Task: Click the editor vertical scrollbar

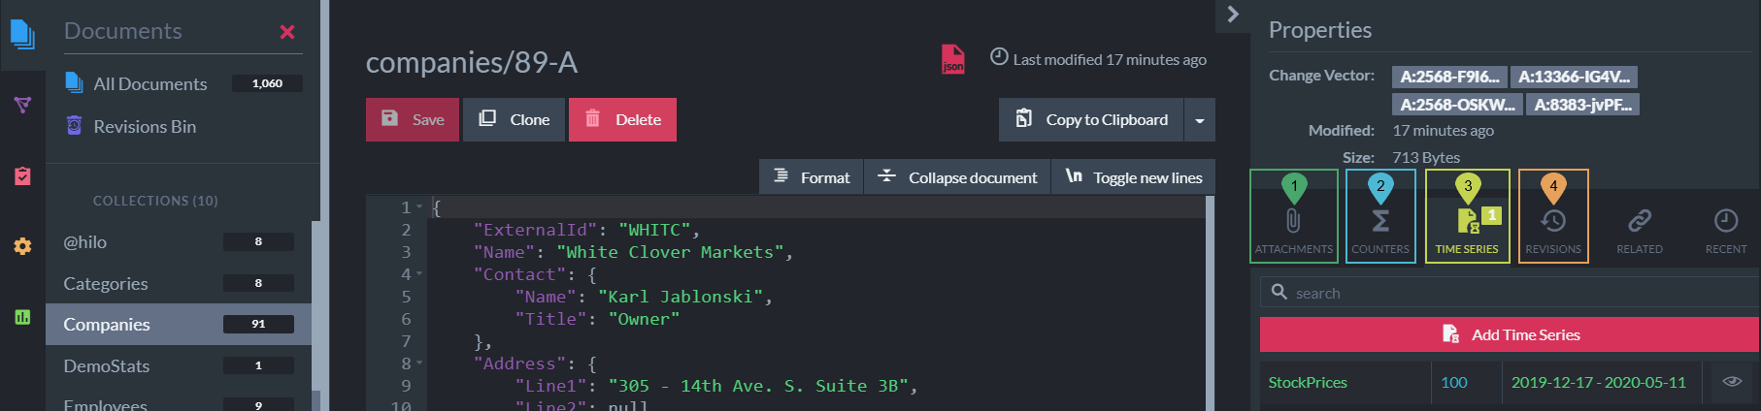Action: (1210, 302)
